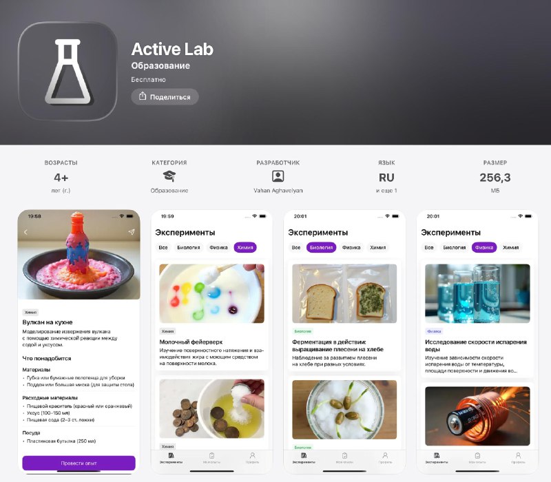
Task: Click the Active Lab flask app icon
Action: [x=67, y=72]
